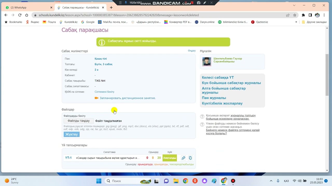Open the taskbar video chat icon

point(166,181)
